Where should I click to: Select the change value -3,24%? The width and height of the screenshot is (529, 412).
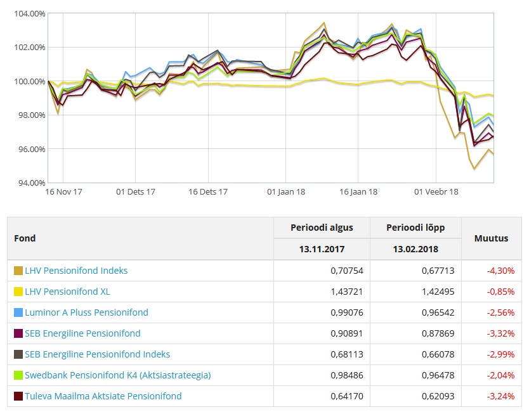pos(500,396)
